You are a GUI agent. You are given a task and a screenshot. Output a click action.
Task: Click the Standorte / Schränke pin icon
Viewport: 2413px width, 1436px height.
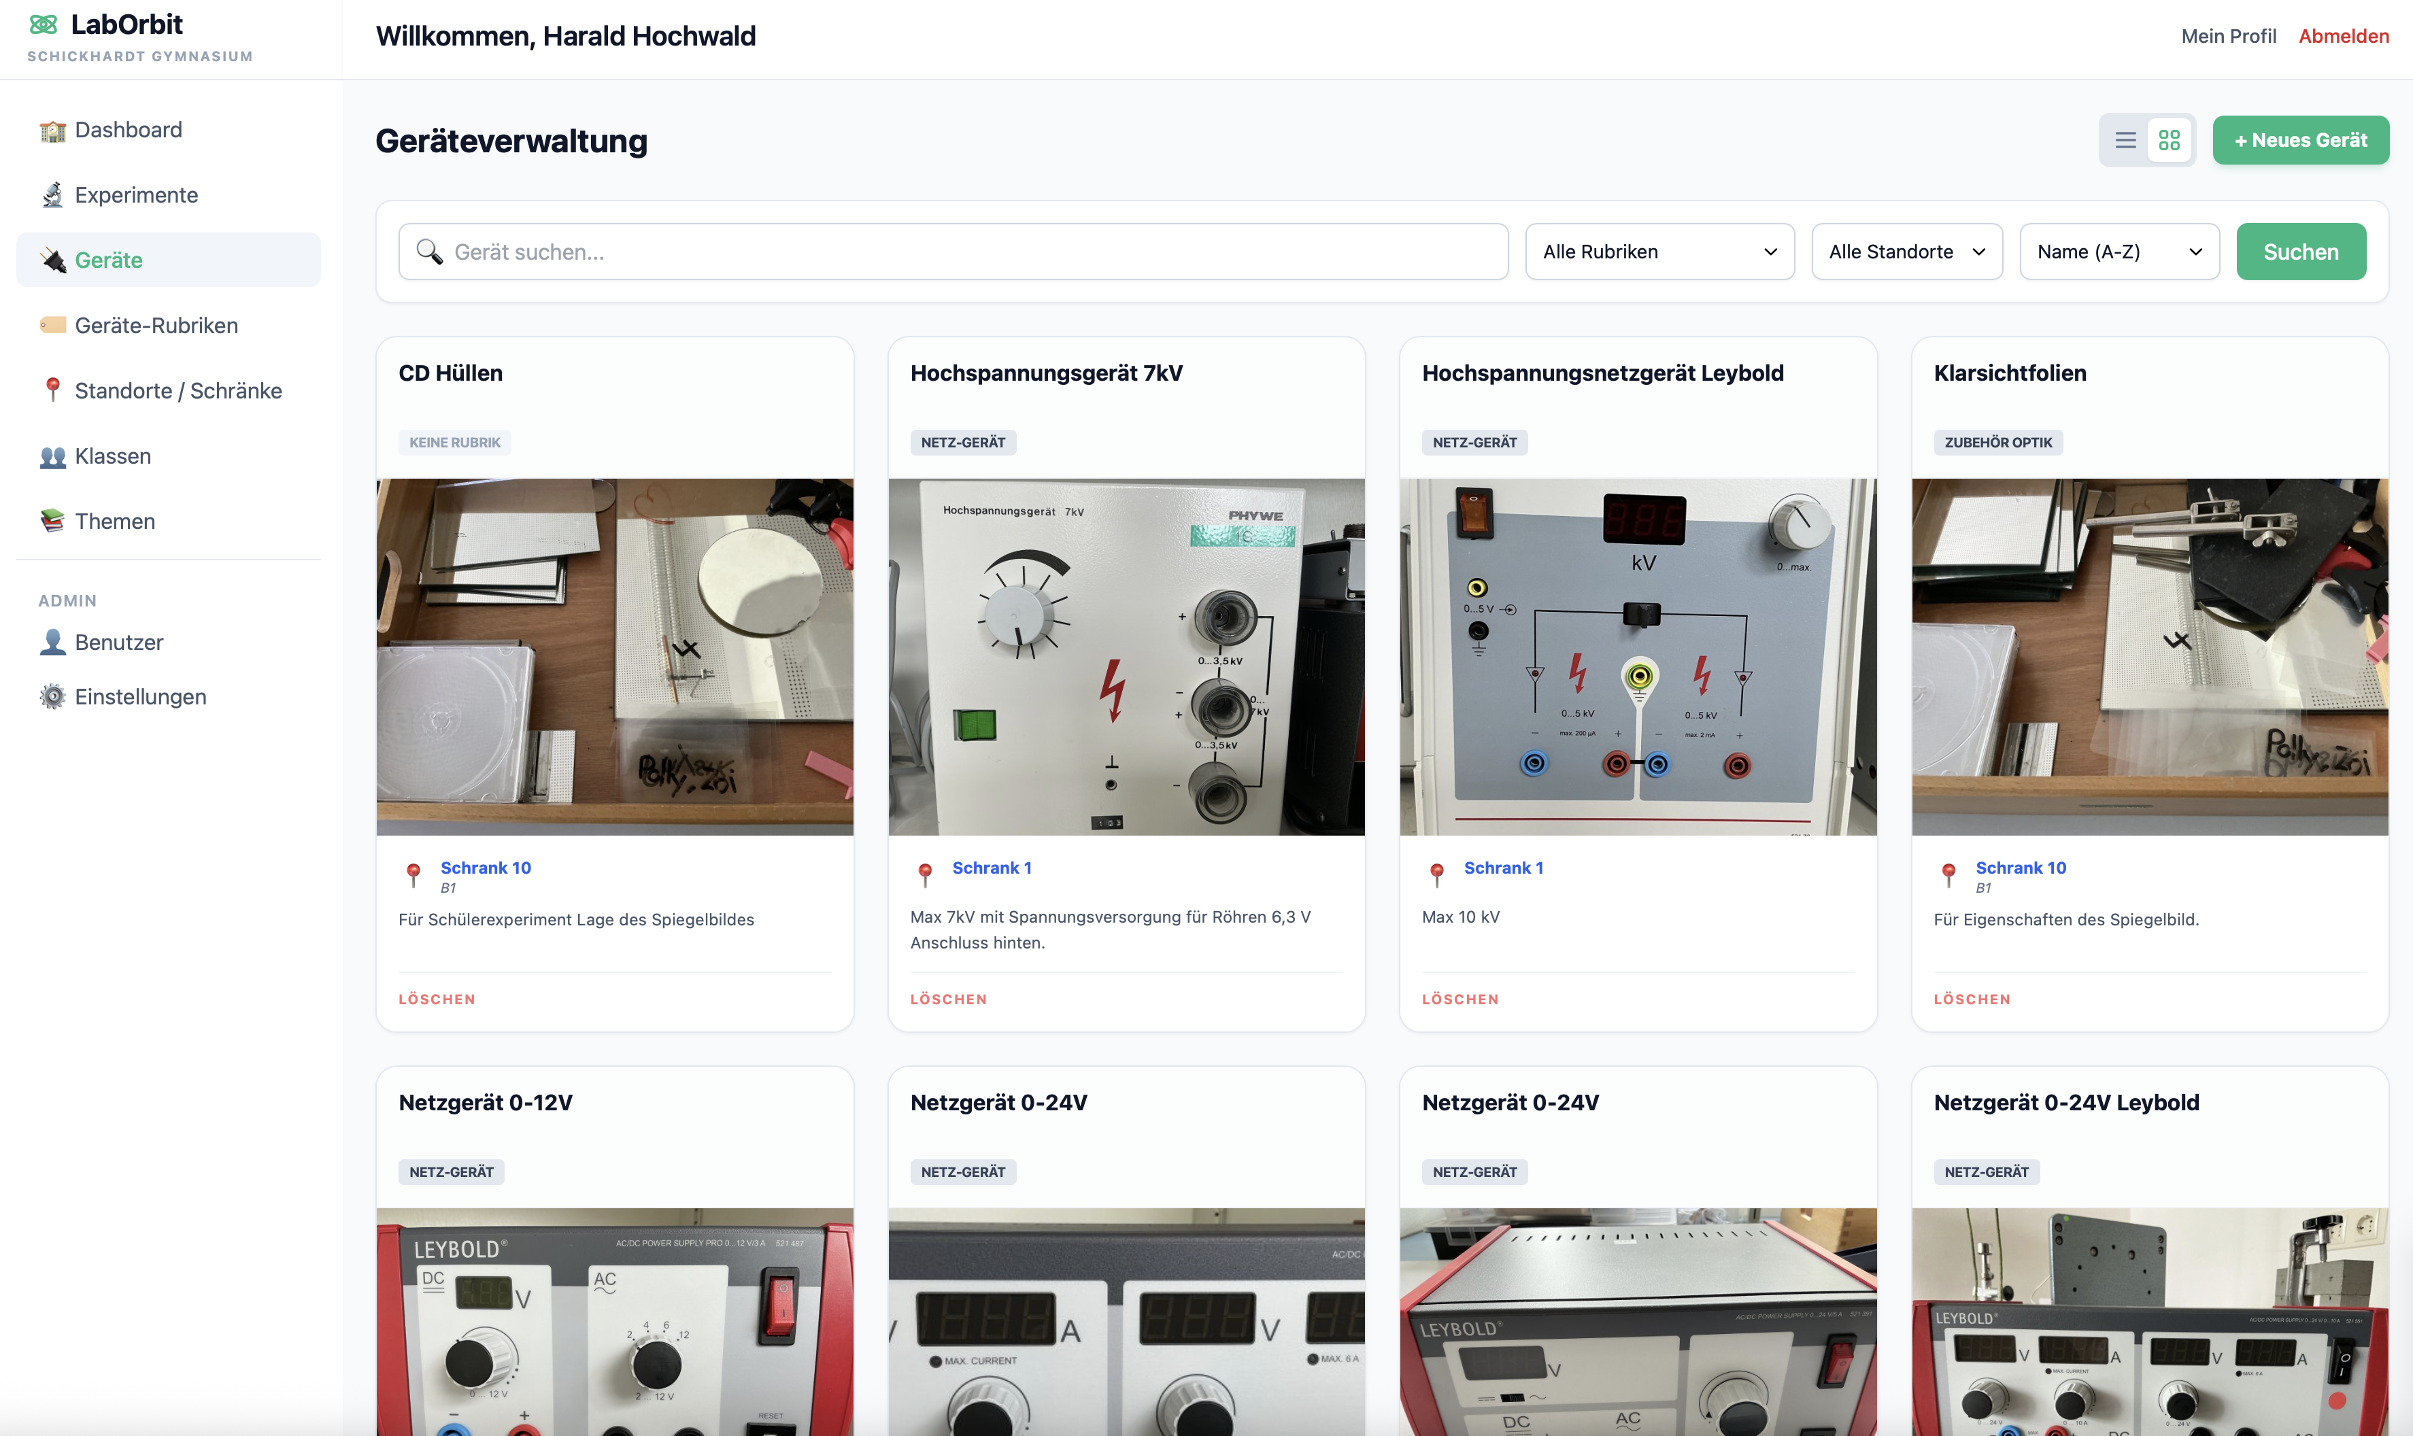[51, 390]
